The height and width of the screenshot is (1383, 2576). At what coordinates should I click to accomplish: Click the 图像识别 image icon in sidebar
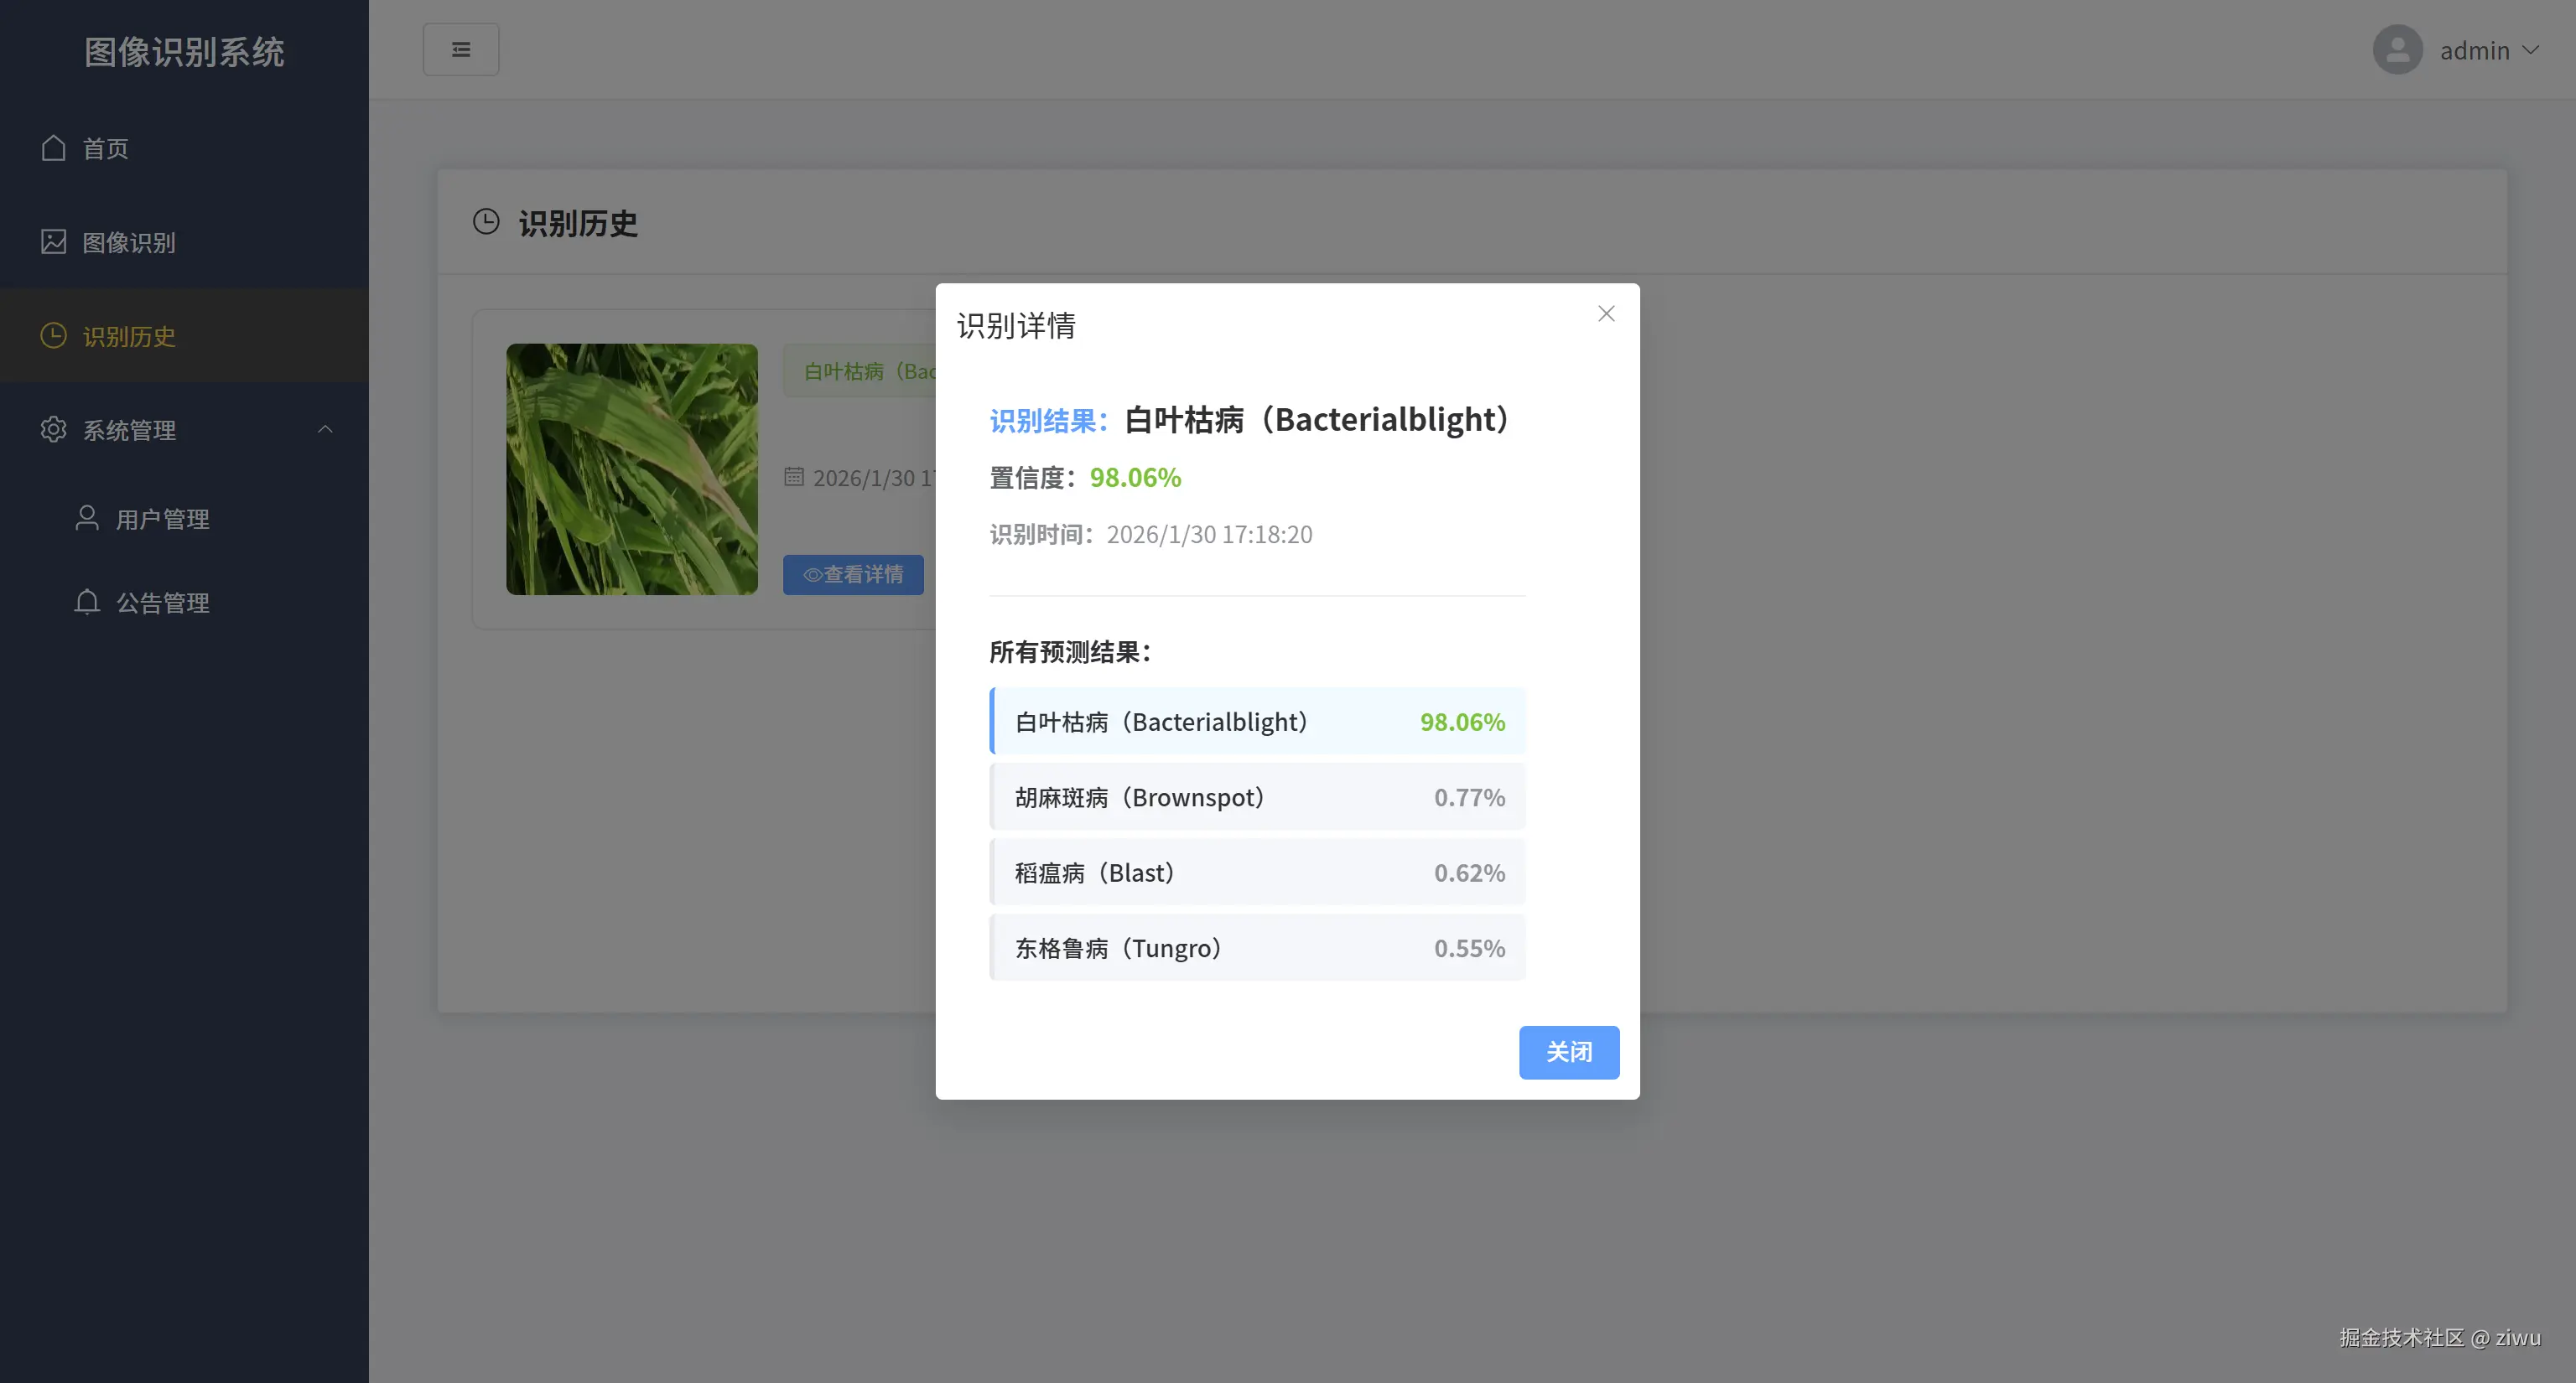click(54, 242)
